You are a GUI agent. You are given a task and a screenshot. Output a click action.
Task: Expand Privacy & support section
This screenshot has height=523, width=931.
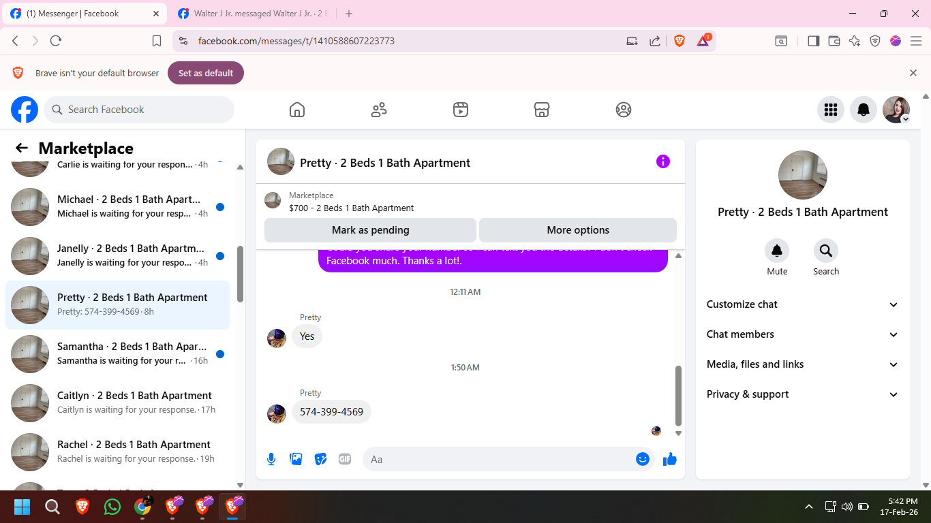click(803, 394)
